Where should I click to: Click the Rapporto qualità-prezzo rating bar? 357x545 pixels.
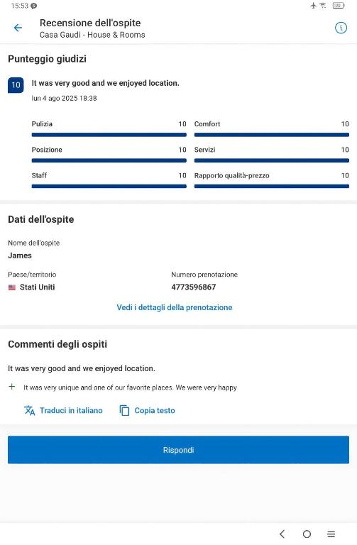click(x=272, y=187)
